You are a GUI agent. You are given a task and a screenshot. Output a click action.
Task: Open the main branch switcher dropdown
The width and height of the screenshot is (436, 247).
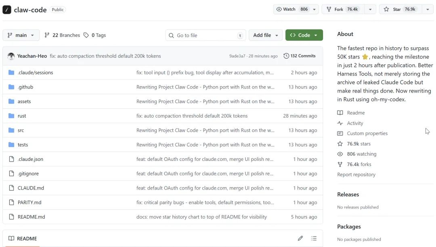tap(21, 35)
